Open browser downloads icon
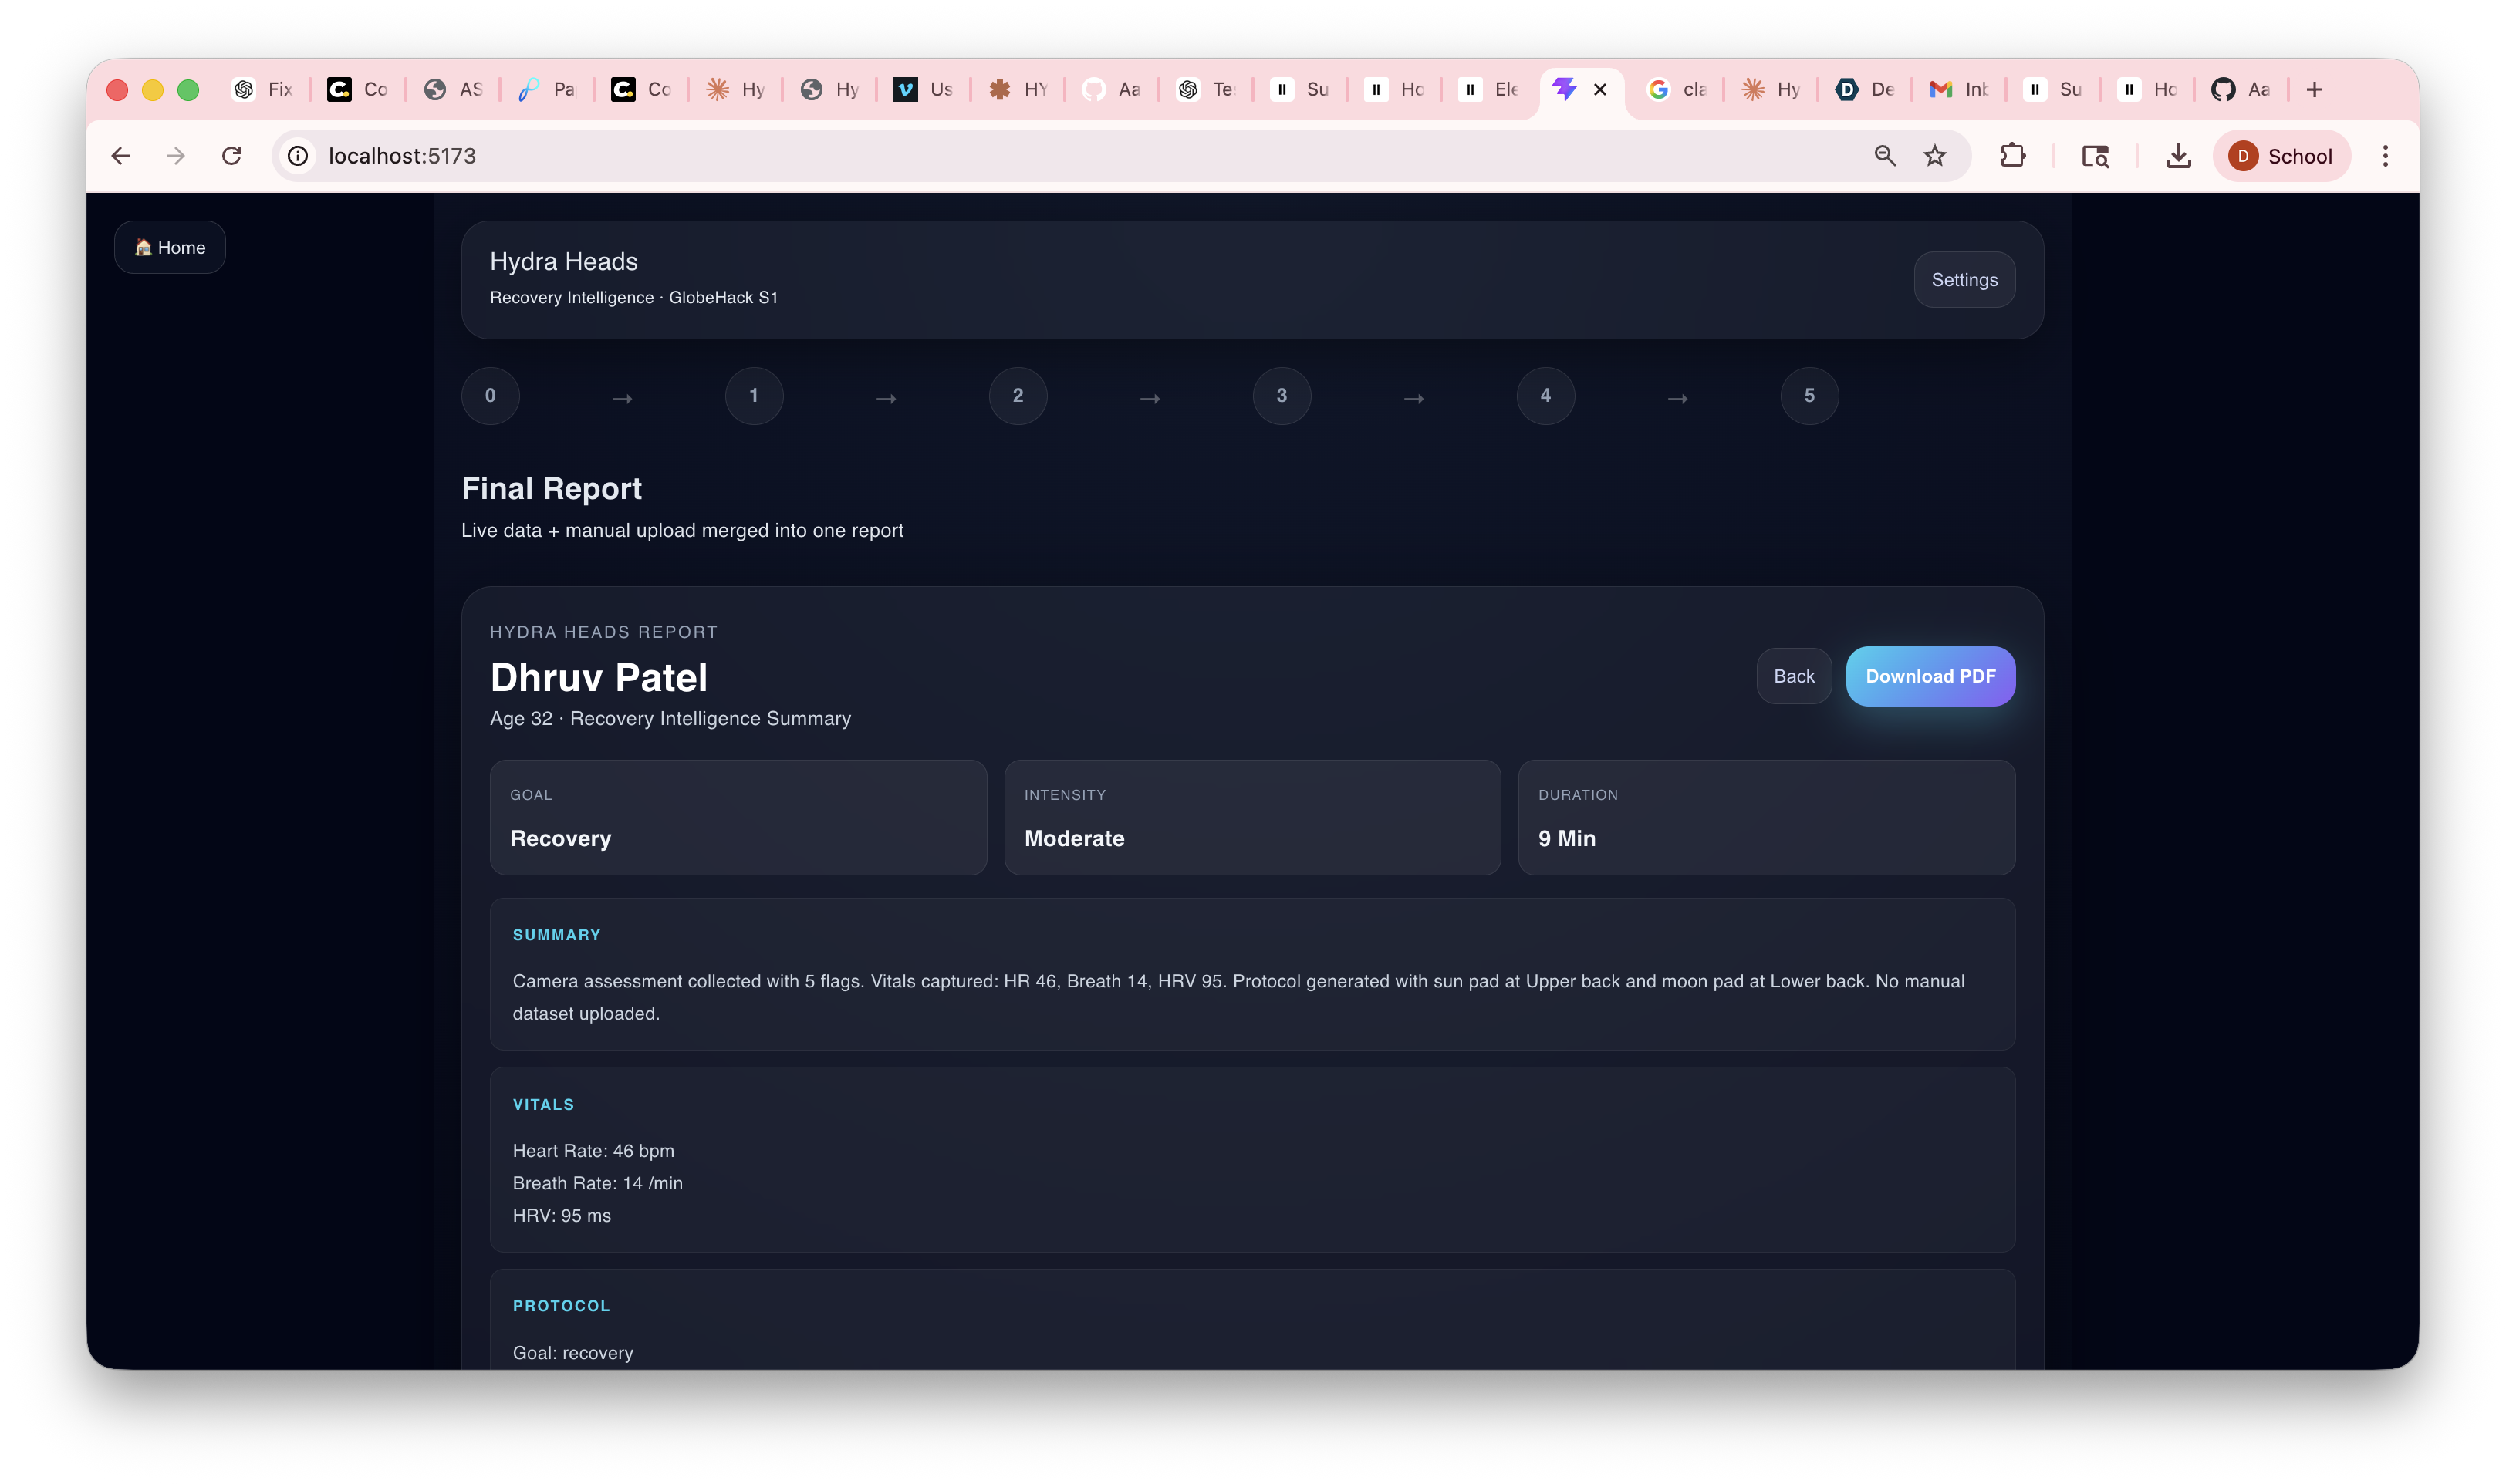Screen dimensions: 2506x1484 tap(2178, 156)
